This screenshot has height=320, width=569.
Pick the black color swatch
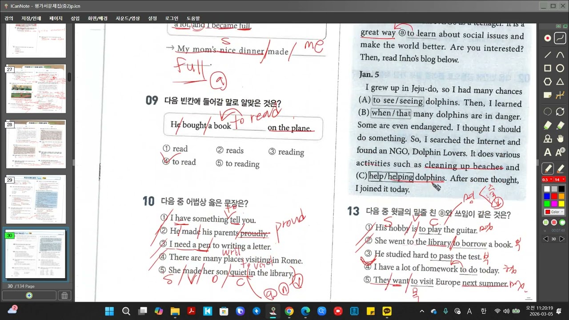point(562,189)
